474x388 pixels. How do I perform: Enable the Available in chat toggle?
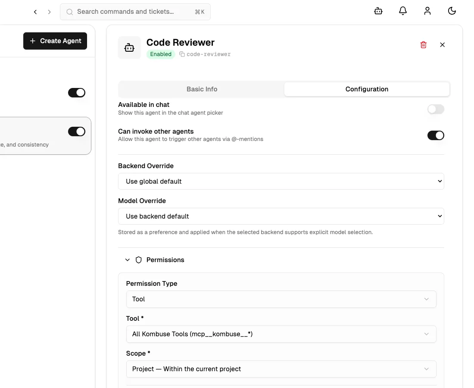(436, 109)
